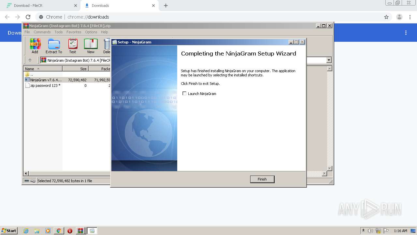
Task: Close the Downloads tab
Action: 153,6
